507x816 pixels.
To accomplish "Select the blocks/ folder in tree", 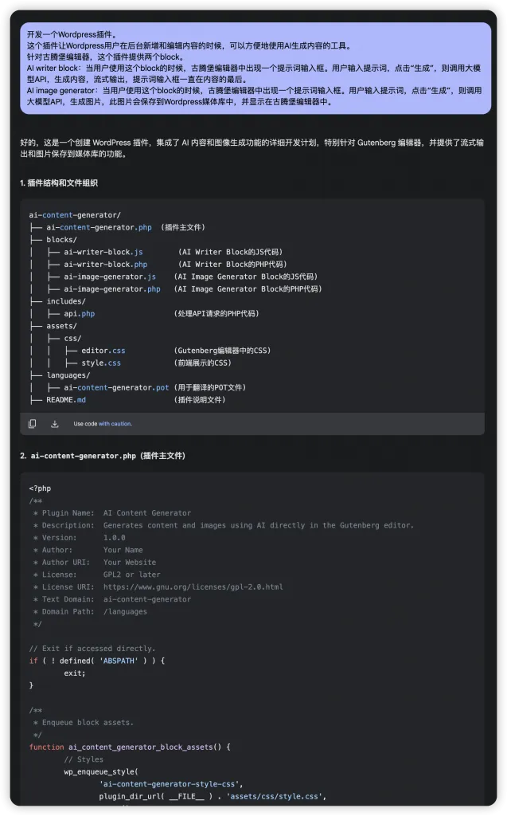I will (61, 240).
